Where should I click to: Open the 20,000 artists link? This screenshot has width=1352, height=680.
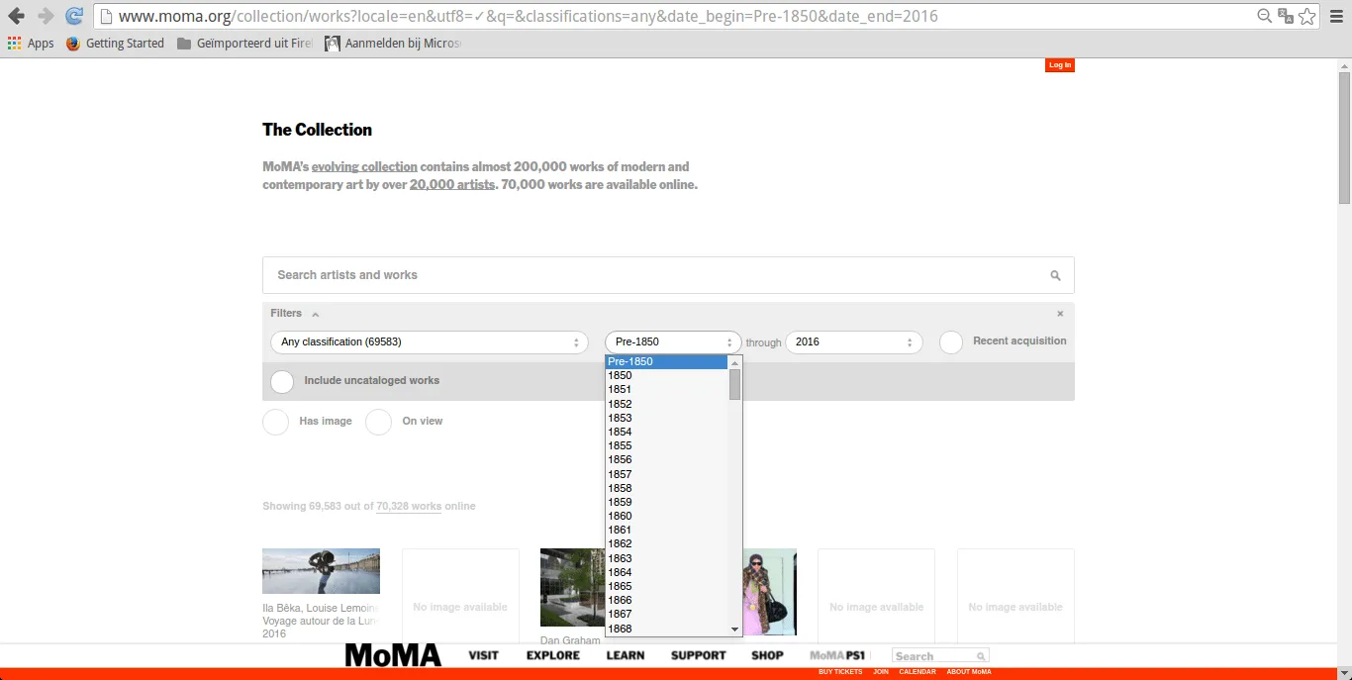tap(452, 185)
